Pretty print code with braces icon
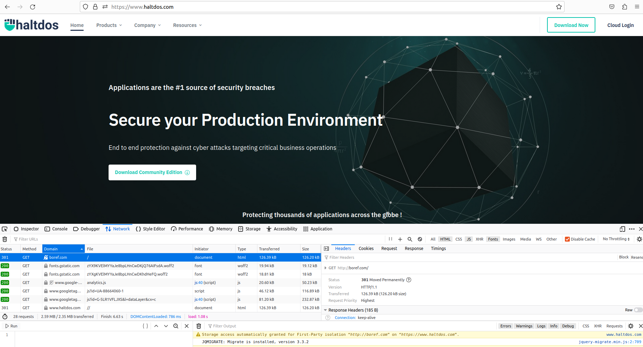643x347 pixels. click(145, 326)
